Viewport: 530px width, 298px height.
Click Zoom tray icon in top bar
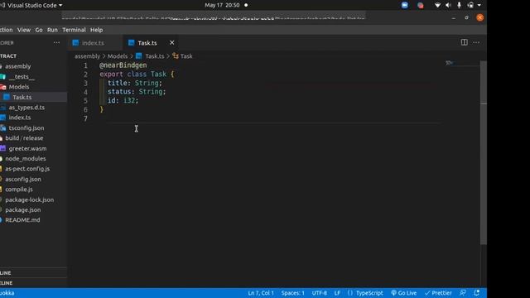point(404,5)
